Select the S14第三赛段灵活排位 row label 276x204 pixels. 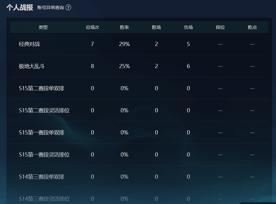coord(44,199)
